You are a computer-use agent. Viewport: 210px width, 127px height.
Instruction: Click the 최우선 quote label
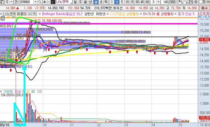(118, 8)
